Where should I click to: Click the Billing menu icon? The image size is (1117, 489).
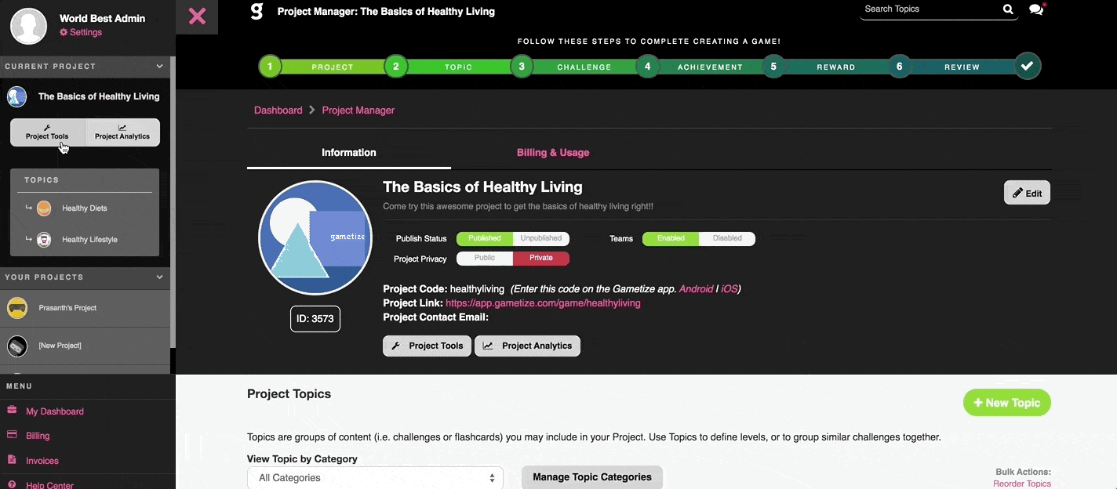12,435
